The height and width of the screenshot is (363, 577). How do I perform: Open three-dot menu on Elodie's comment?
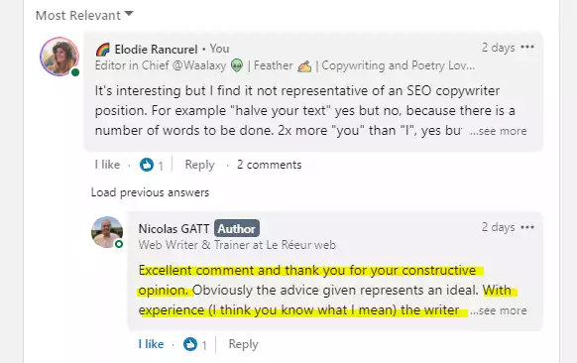[x=527, y=48]
